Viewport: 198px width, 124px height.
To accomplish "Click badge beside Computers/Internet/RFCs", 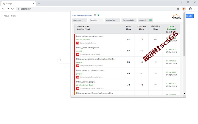I will coord(78,55).
